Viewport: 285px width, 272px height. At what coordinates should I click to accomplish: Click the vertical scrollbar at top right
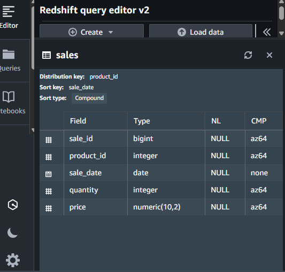tap(282, 13)
